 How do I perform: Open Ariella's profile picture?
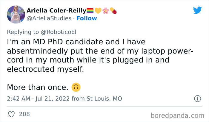(x=15, y=14)
